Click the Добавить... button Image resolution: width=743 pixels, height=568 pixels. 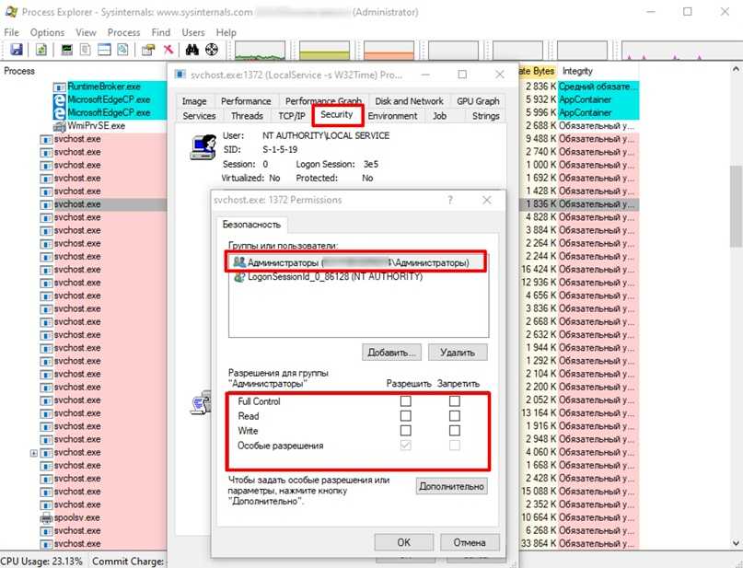tap(393, 352)
